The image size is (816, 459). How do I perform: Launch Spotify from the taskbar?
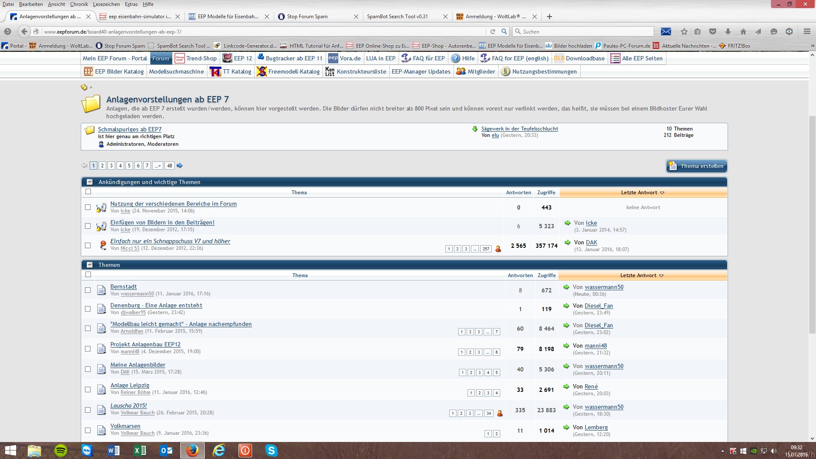(61, 450)
